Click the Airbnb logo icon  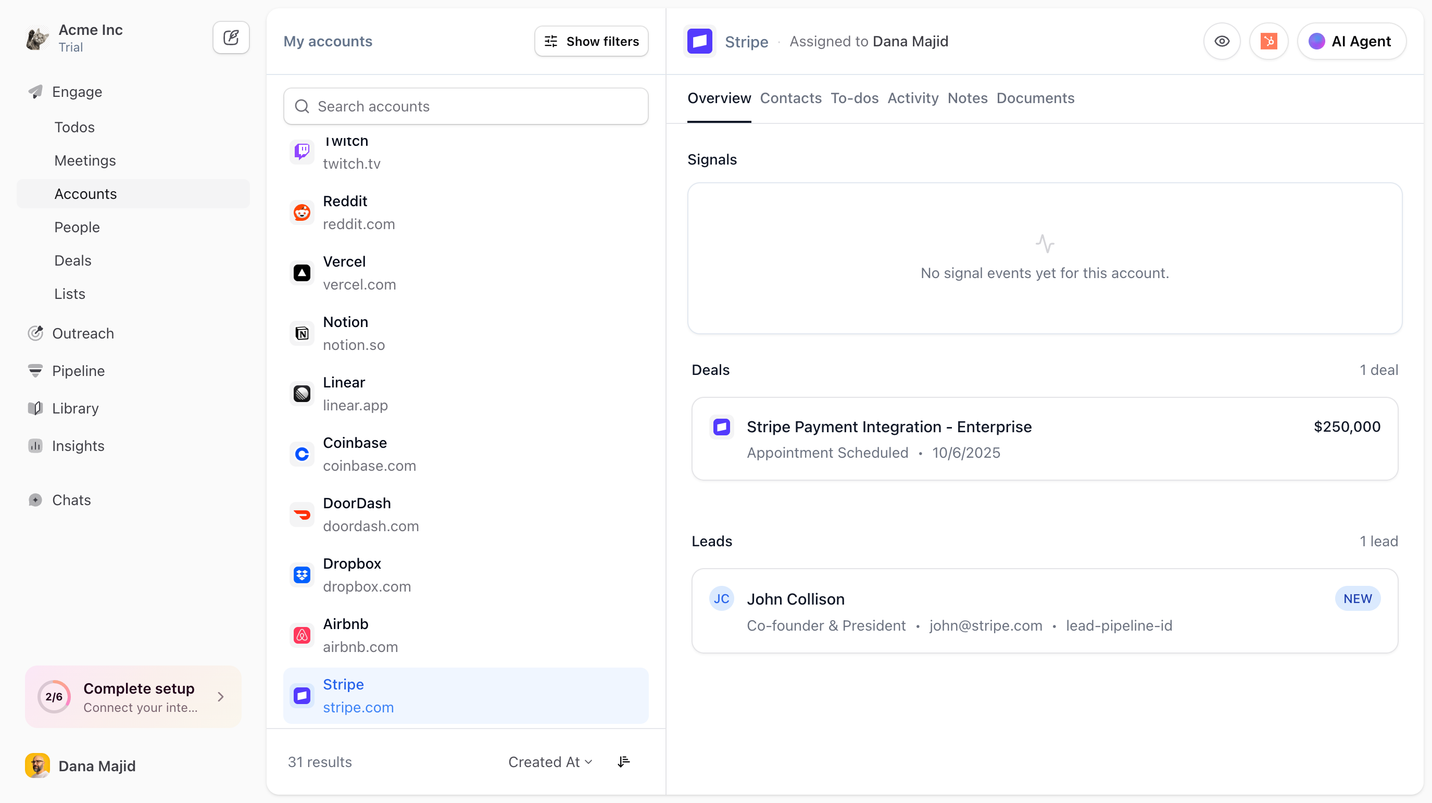[302, 635]
